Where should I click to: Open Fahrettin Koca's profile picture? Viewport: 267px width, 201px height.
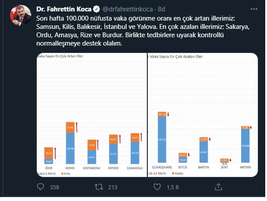point(21,16)
